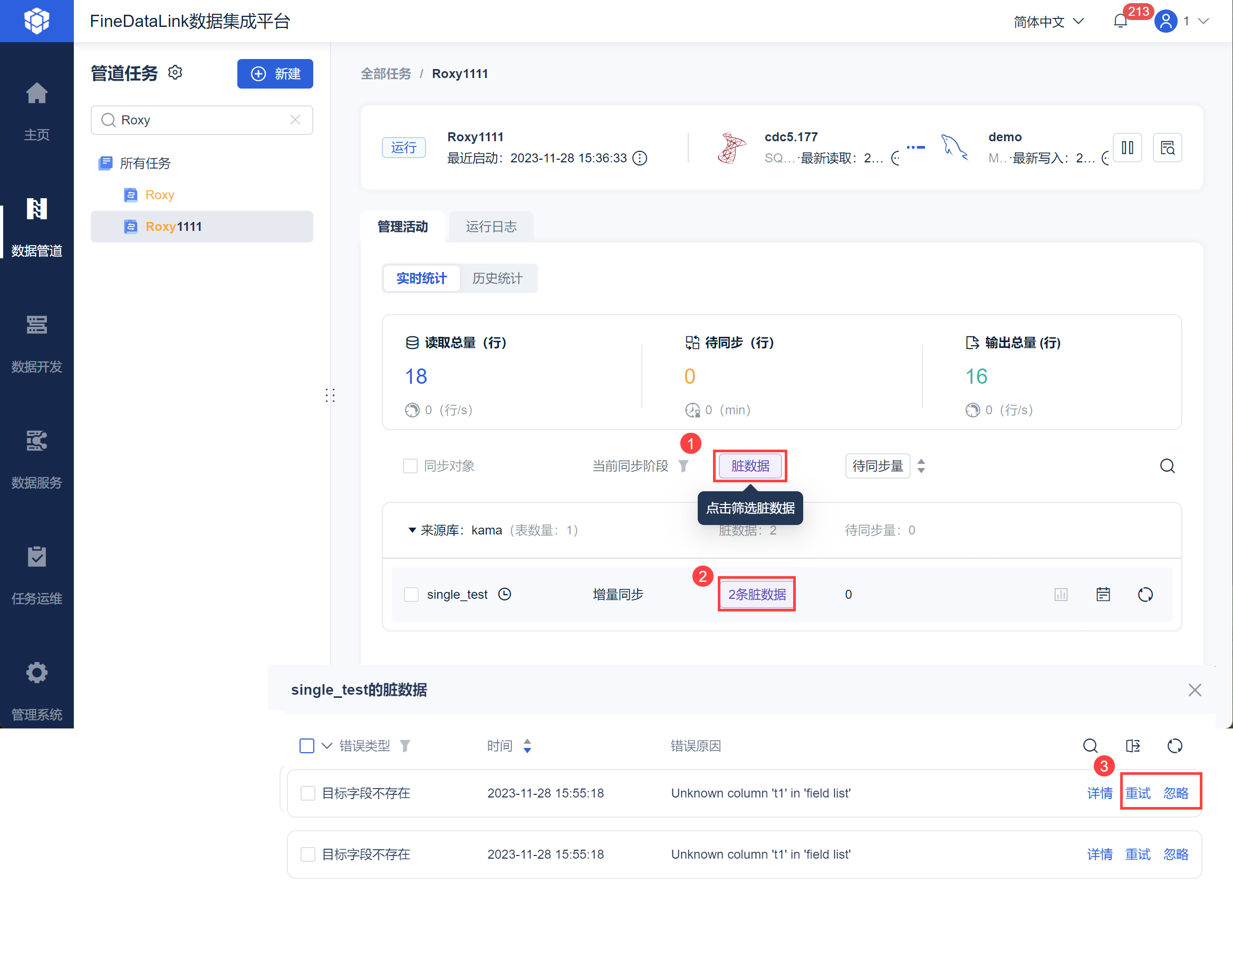This screenshot has width=1233, height=953.
Task: Click the 新建 button
Action: (x=275, y=74)
